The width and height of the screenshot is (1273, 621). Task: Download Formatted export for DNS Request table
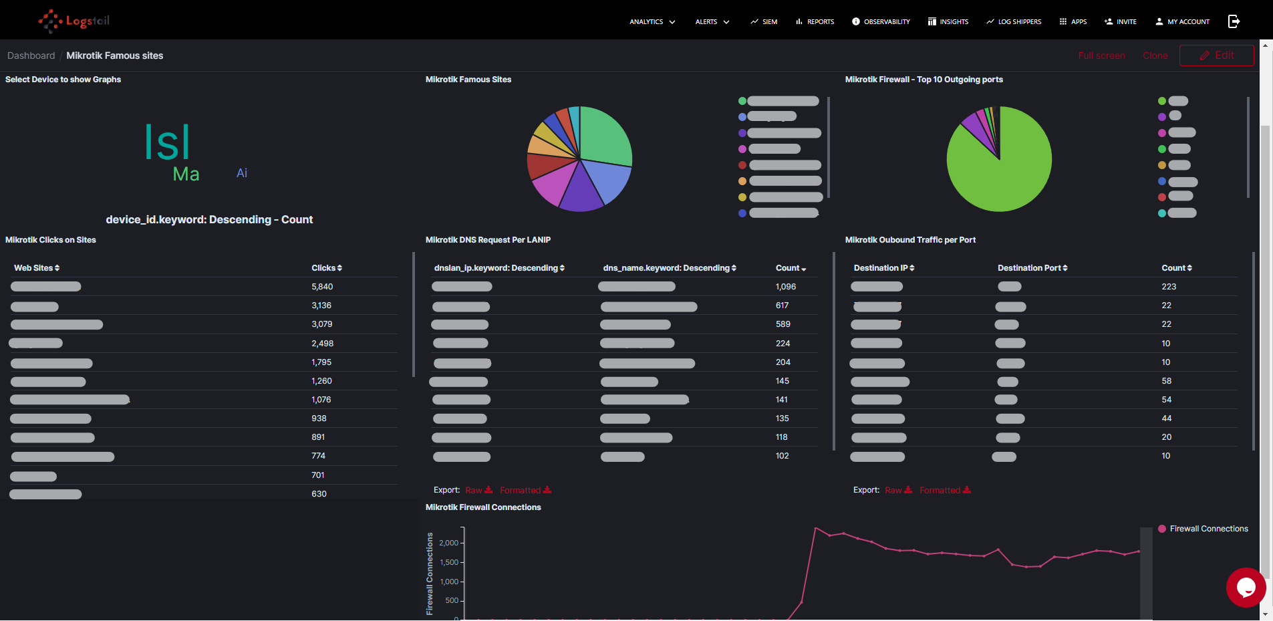pos(526,490)
